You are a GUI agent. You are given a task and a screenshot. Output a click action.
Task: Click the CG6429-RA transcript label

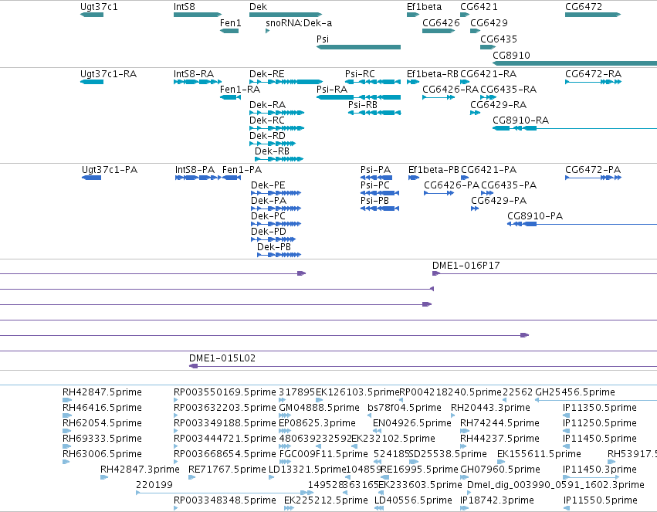(498, 105)
